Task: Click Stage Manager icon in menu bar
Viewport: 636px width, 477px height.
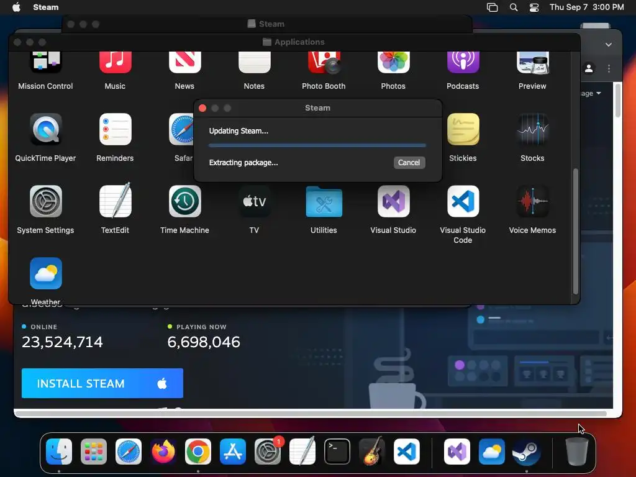Action: click(x=492, y=7)
